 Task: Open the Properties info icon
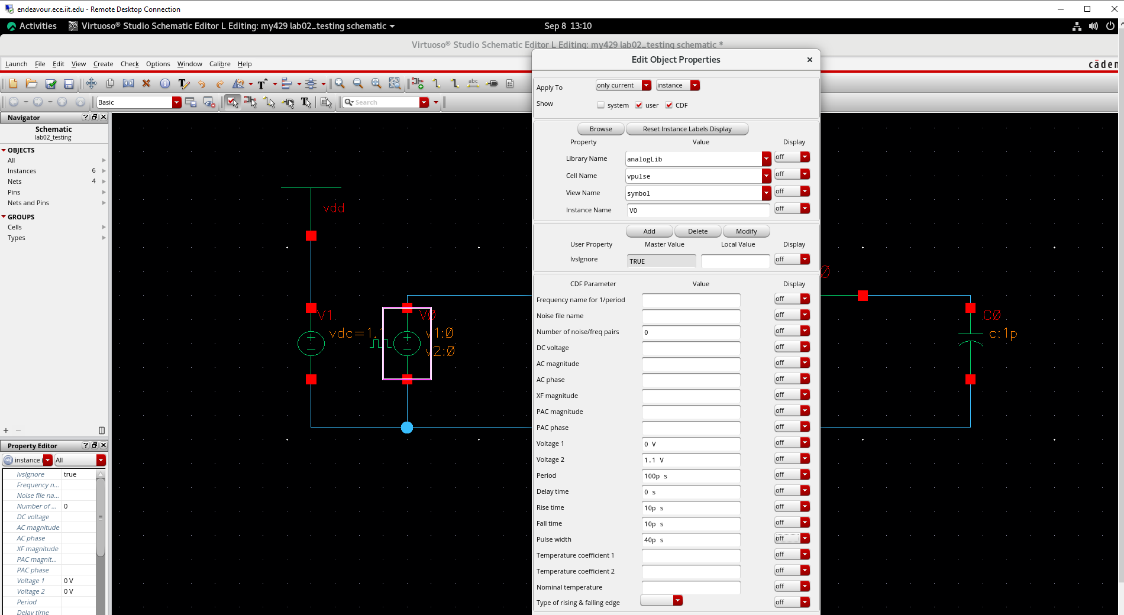(x=165, y=83)
